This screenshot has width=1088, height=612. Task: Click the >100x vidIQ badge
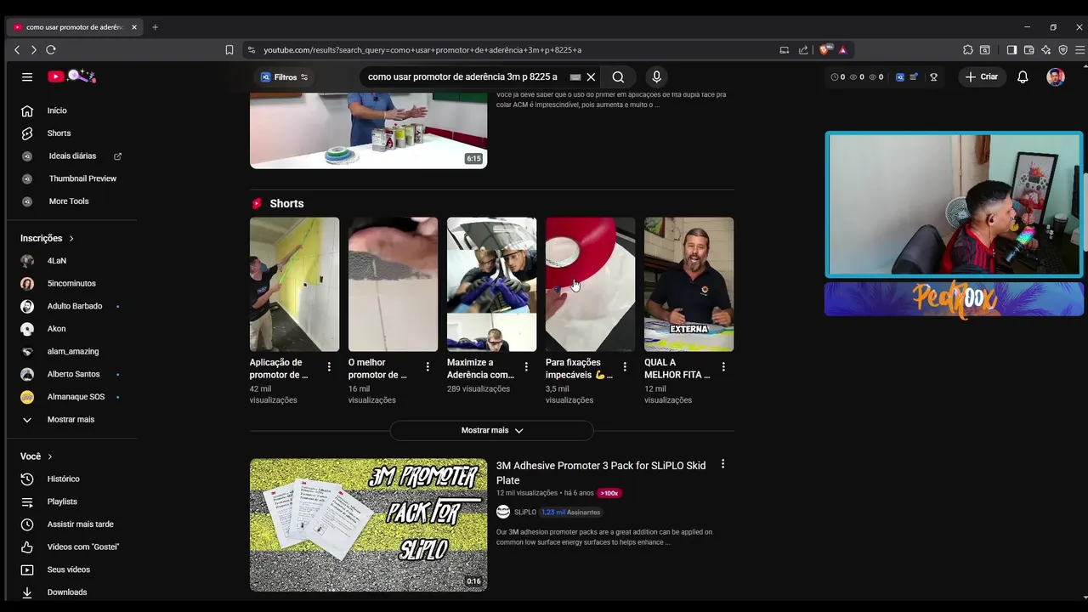pos(609,493)
